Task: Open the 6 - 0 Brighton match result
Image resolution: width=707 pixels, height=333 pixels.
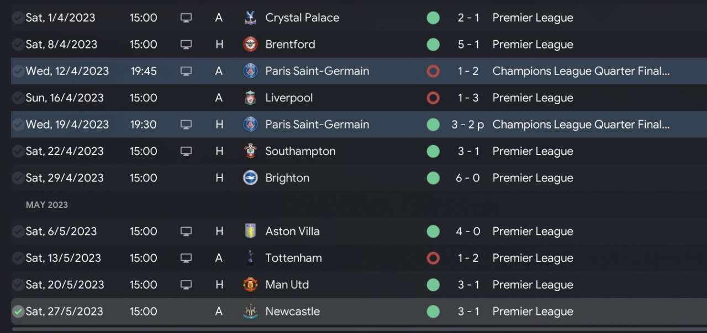Action: (468, 178)
